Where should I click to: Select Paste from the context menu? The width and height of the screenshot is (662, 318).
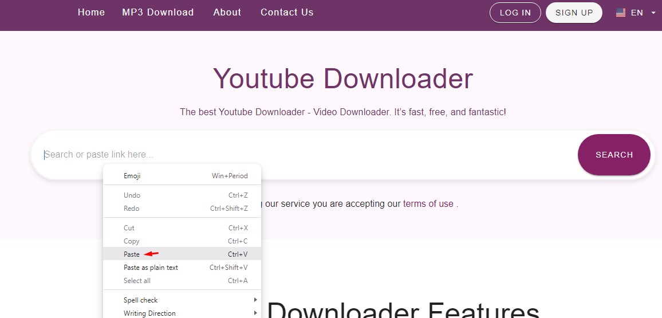pos(132,254)
